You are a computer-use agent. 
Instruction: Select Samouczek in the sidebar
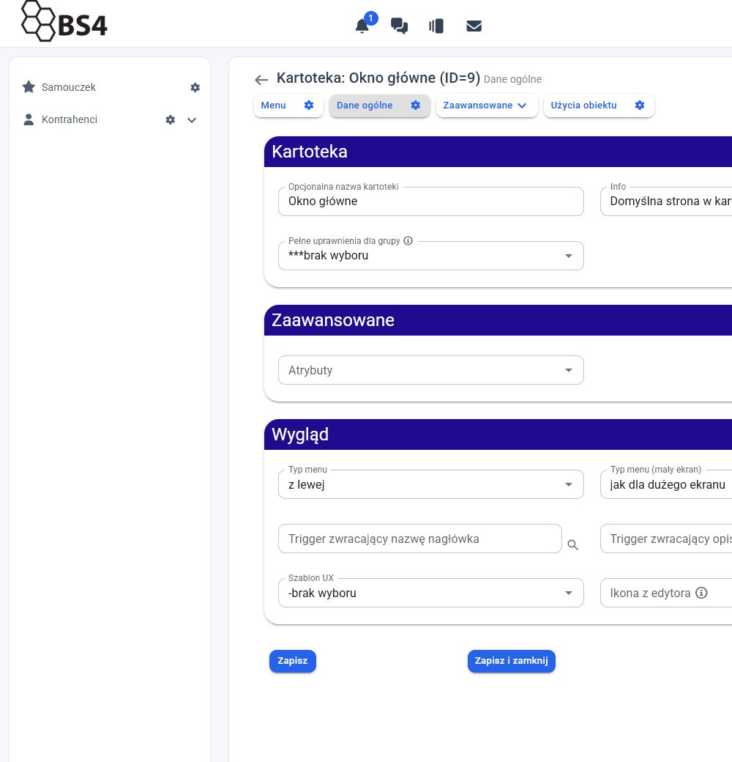[69, 87]
